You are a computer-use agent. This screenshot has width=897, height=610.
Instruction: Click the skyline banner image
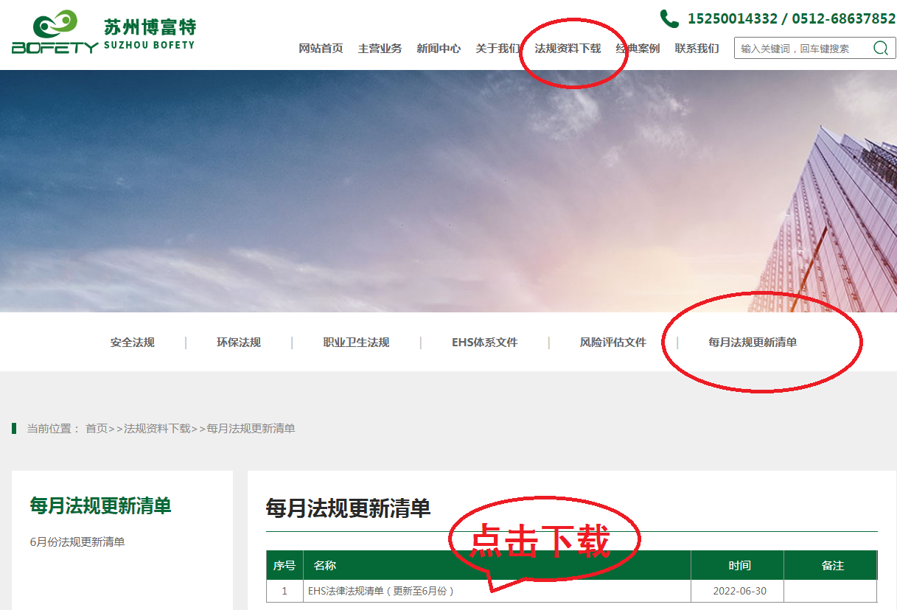(448, 192)
